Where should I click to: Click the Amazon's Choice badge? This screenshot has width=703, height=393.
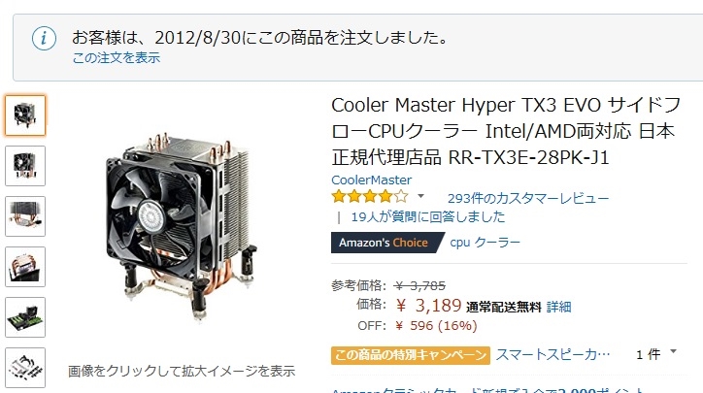386,243
